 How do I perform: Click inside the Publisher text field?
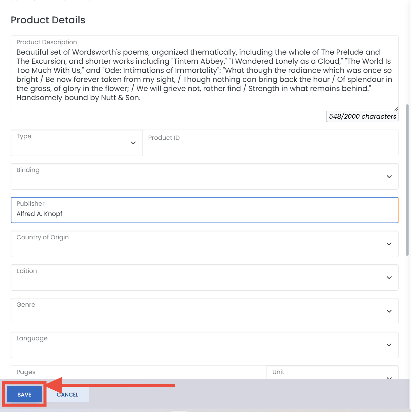tap(205, 210)
